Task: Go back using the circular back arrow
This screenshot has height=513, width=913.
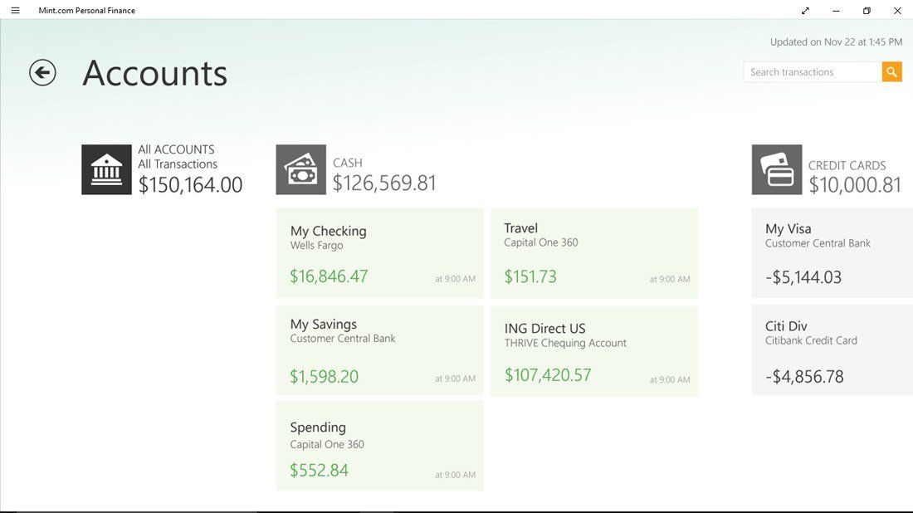Action: tap(41, 72)
